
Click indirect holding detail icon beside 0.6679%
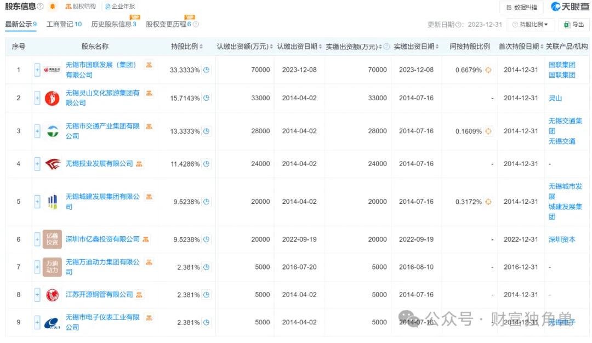[488, 70]
